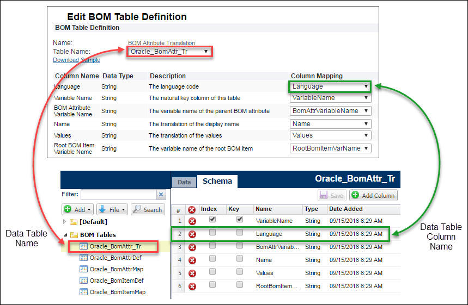Delete row 2 Language via red X icon
Screen dimensions: 468x305
point(192,234)
